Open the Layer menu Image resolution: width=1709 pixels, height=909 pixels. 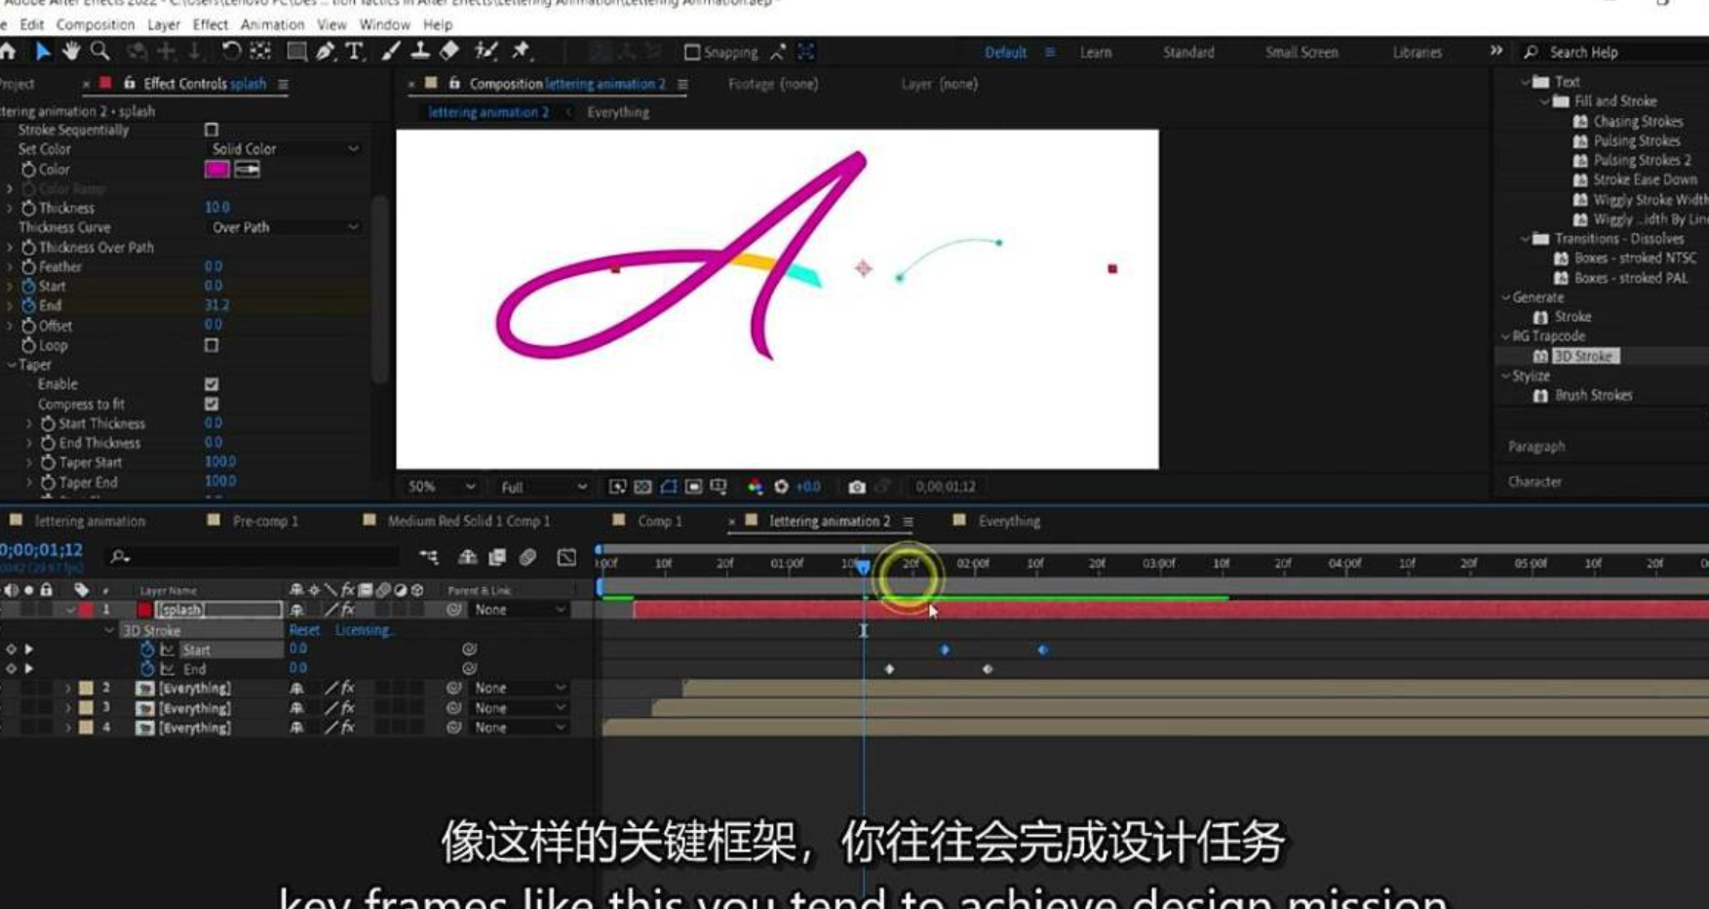[x=163, y=24]
